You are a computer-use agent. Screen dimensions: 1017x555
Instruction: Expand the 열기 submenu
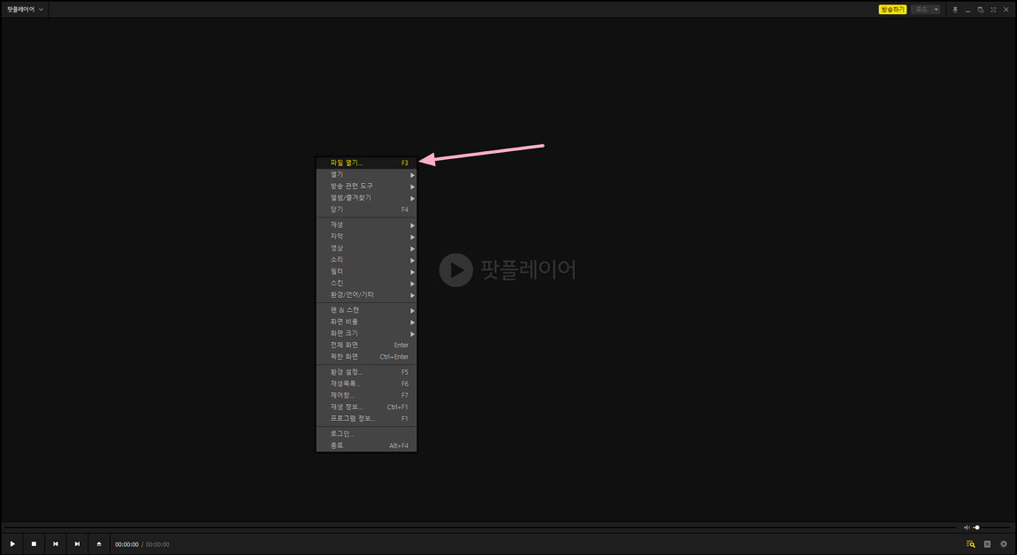point(366,175)
